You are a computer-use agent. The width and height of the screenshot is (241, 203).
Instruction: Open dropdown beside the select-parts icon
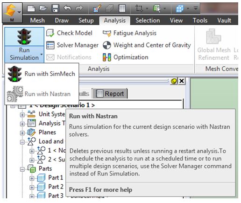(164, 8)
